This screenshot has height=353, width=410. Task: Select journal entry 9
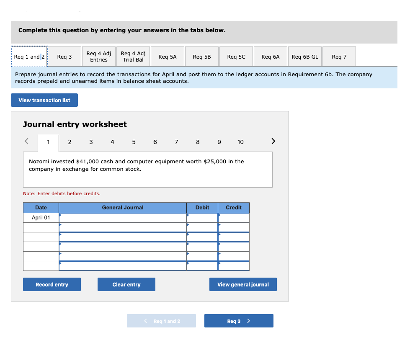point(219,142)
